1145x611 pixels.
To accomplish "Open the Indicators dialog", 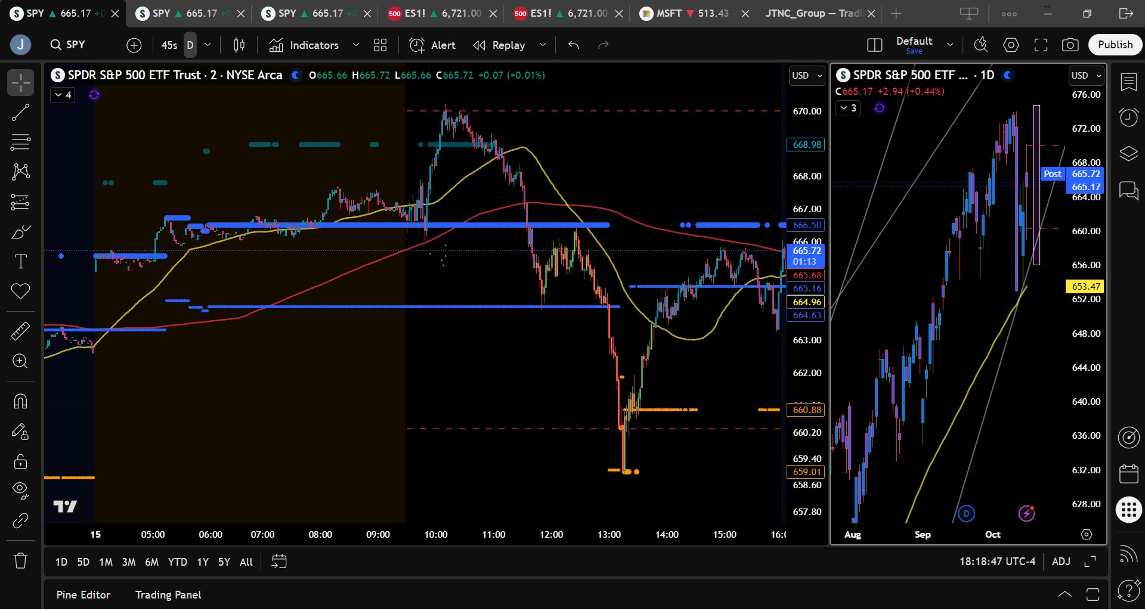I will (x=304, y=45).
